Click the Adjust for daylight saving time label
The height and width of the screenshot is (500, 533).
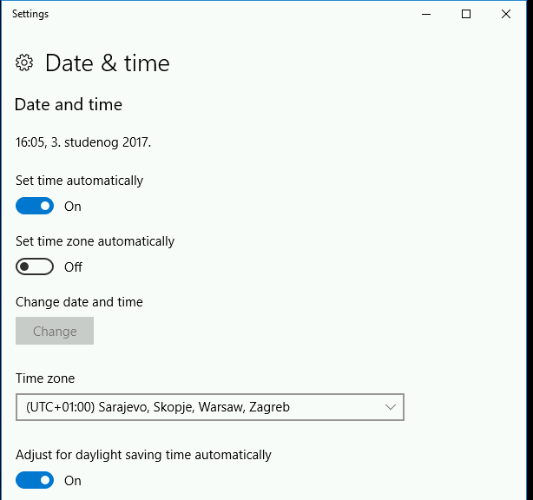(143, 455)
